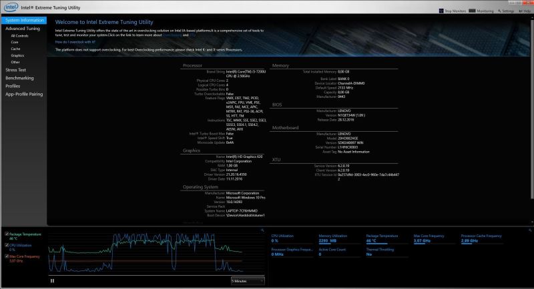534x289 pixels.
Task: Click the main panel vertical scrollbar
Action: click(x=532, y=109)
